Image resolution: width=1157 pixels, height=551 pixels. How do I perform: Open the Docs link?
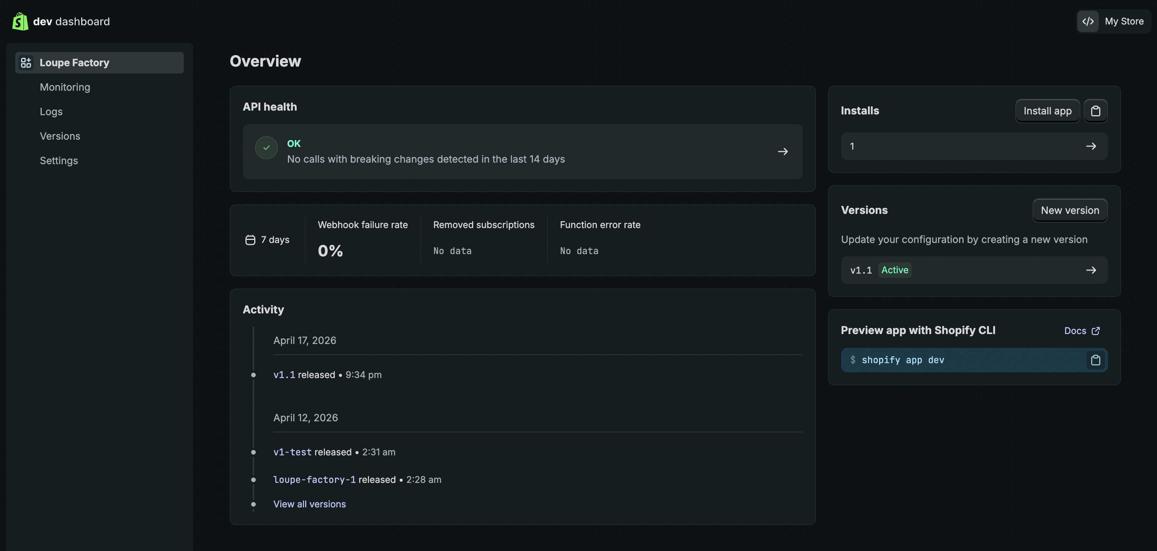pyautogui.click(x=1082, y=331)
